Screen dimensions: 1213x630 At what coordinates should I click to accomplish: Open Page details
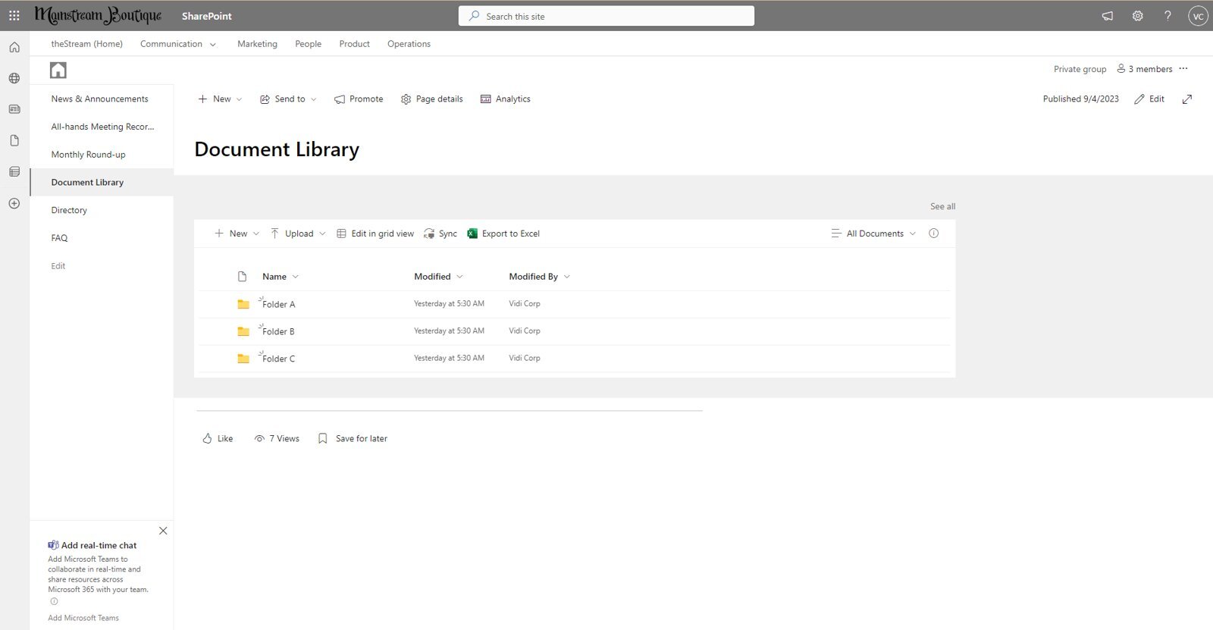[x=431, y=99]
